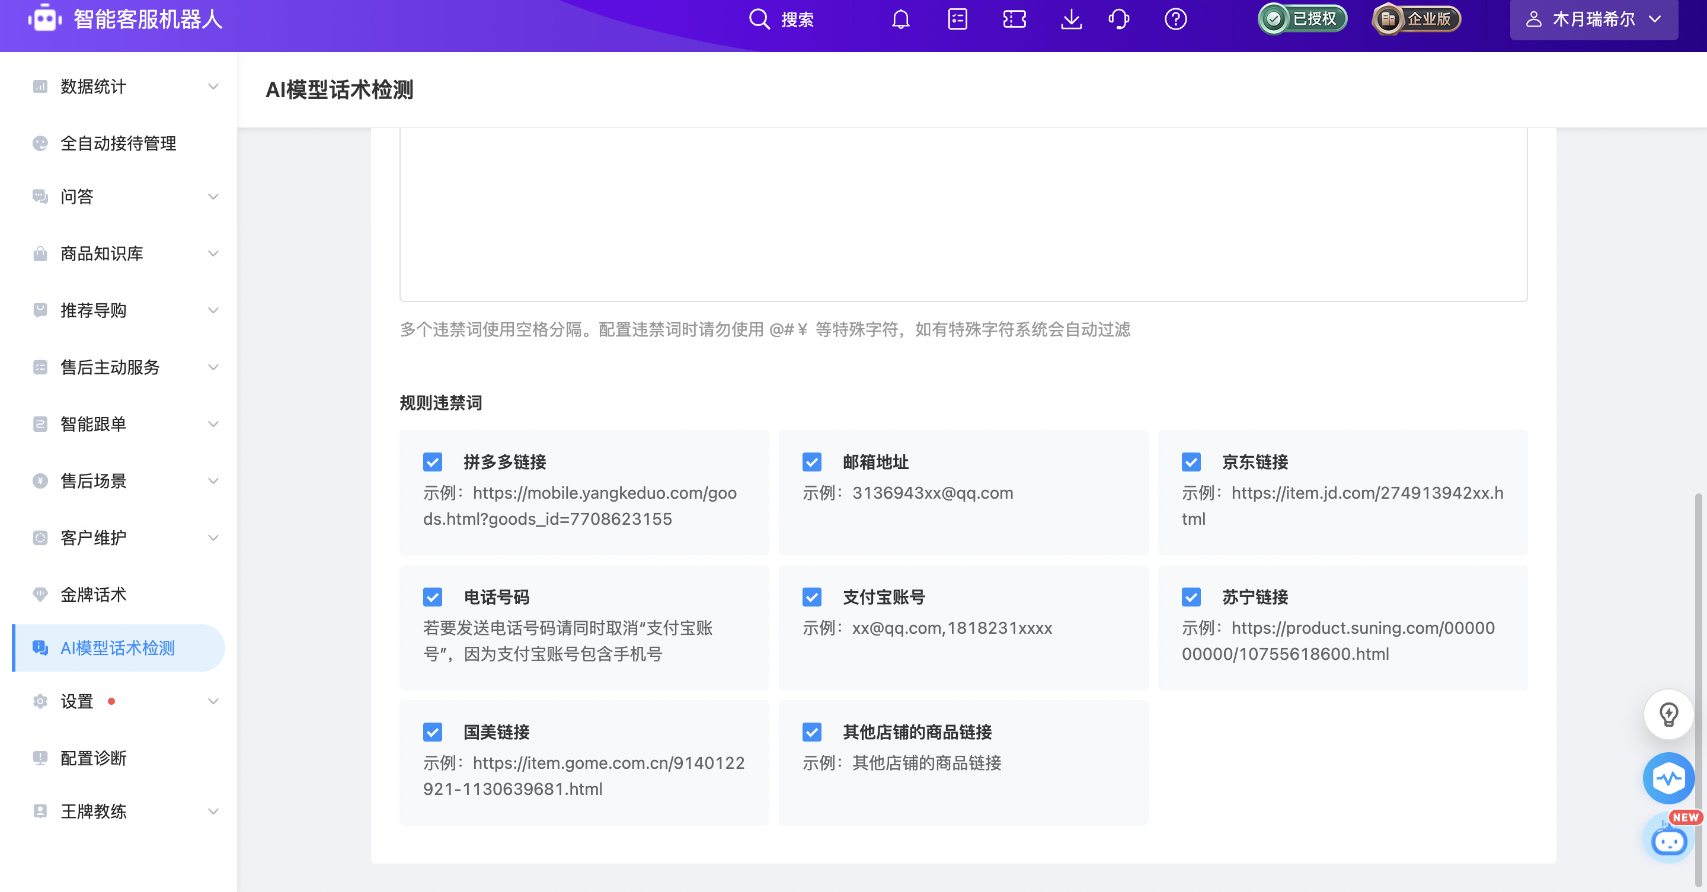This screenshot has width=1707, height=892.
Task: Uncheck the 电话号码 checkbox
Action: 433,596
